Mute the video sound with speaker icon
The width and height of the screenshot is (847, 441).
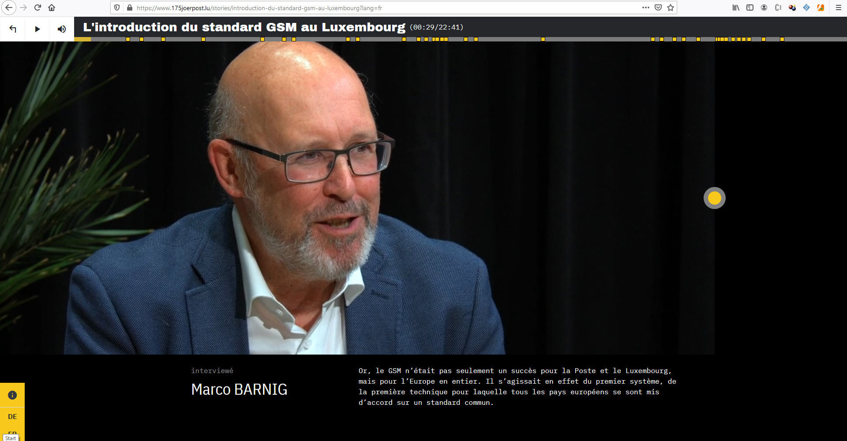point(62,29)
